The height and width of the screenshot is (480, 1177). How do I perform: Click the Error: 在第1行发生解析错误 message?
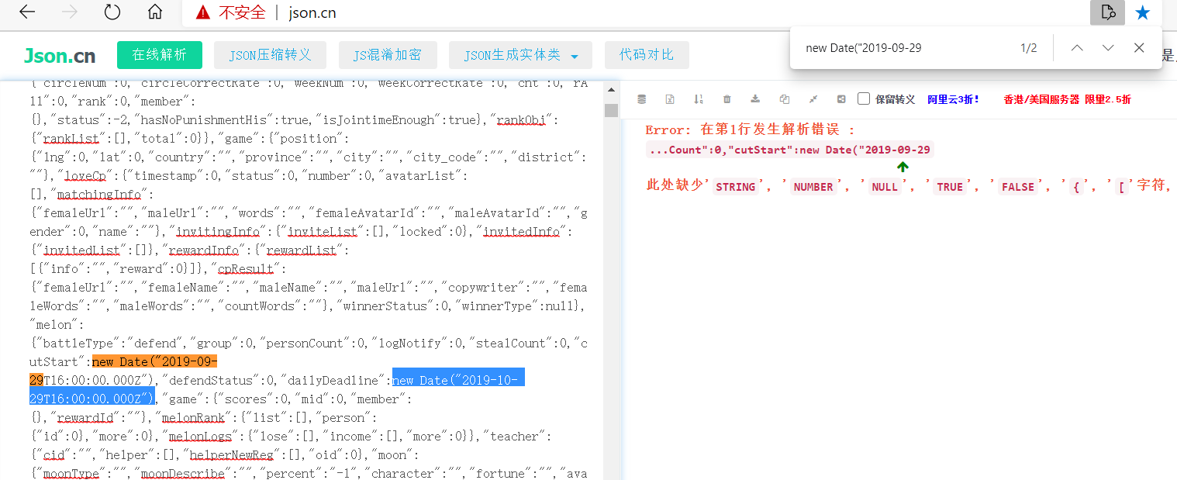tap(751, 129)
